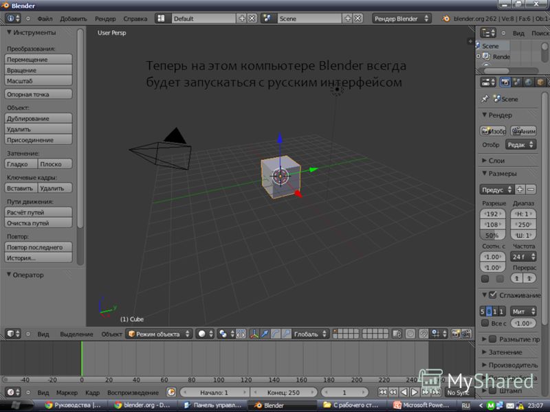Collapse the Инструменты panel

(x=9, y=32)
